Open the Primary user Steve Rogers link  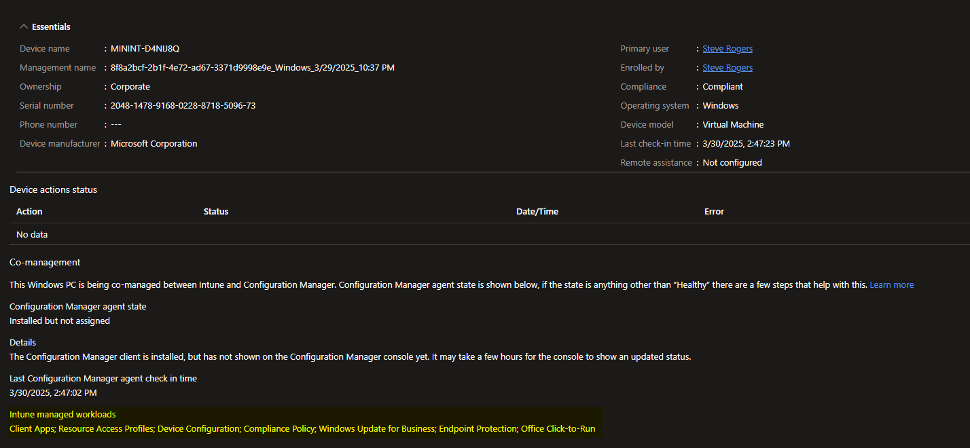tap(727, 49)
